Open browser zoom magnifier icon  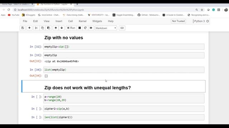click(x=197, y=10)
